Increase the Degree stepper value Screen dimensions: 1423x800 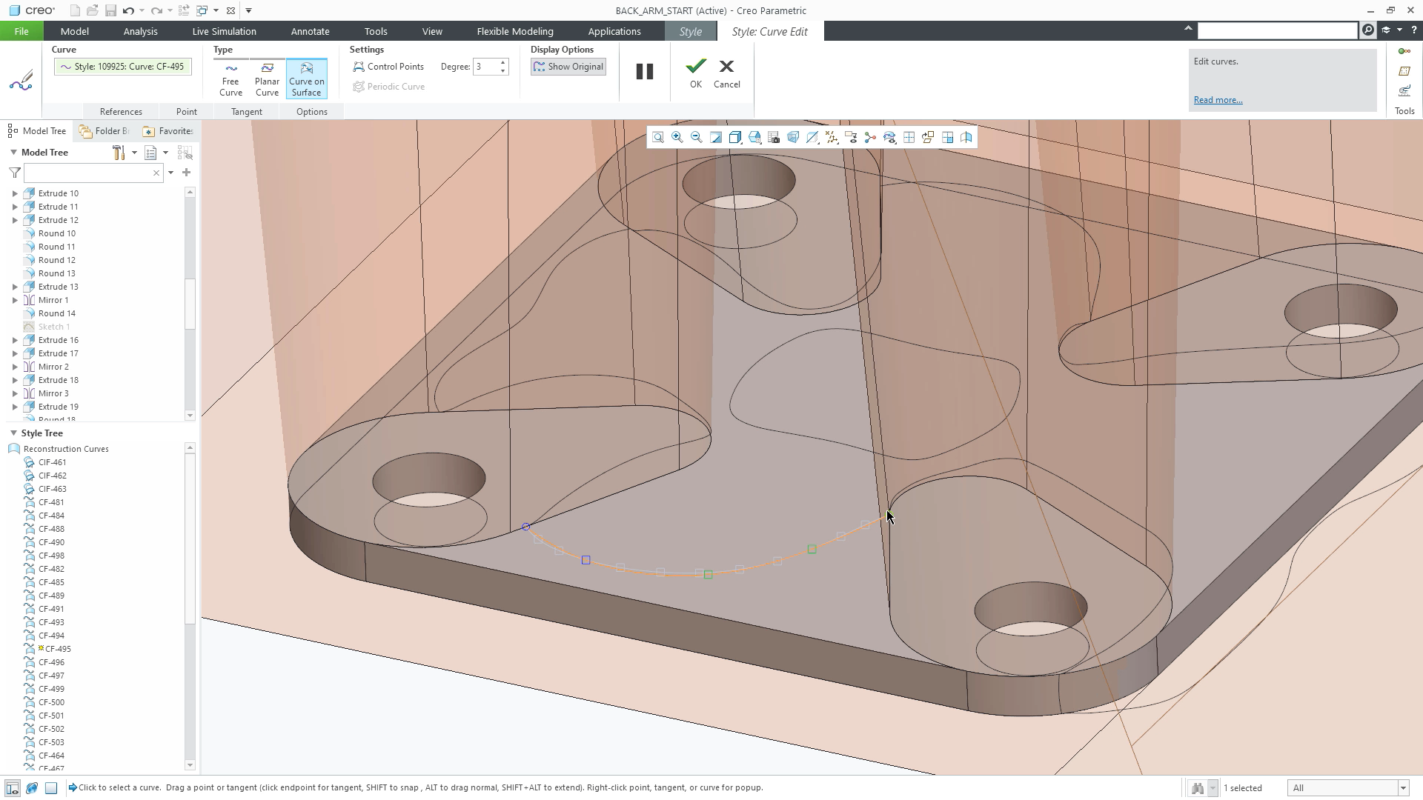pos(503,62)
